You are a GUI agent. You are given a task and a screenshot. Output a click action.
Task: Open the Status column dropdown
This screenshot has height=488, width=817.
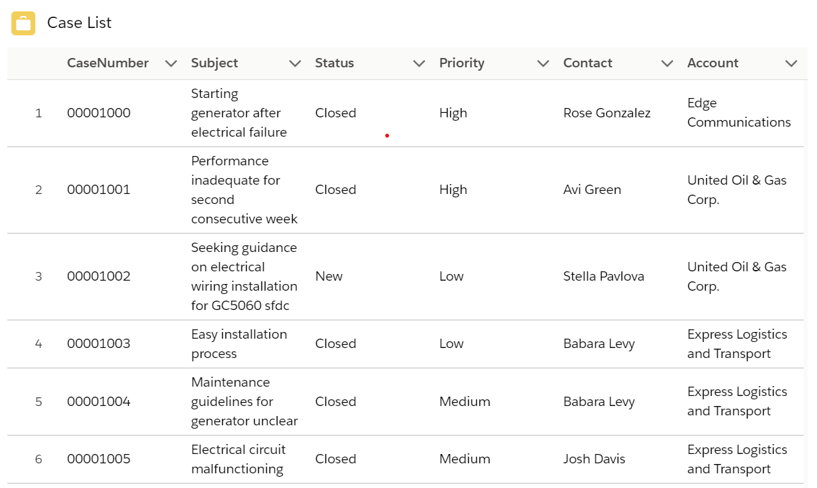[x=419, y=63]
